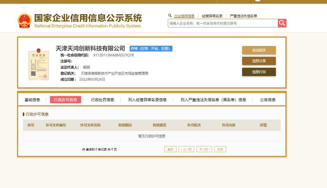327x188 pixels.
Task: Click the 暂无行政许可信息 empty row message
Action: click(152, 136)
